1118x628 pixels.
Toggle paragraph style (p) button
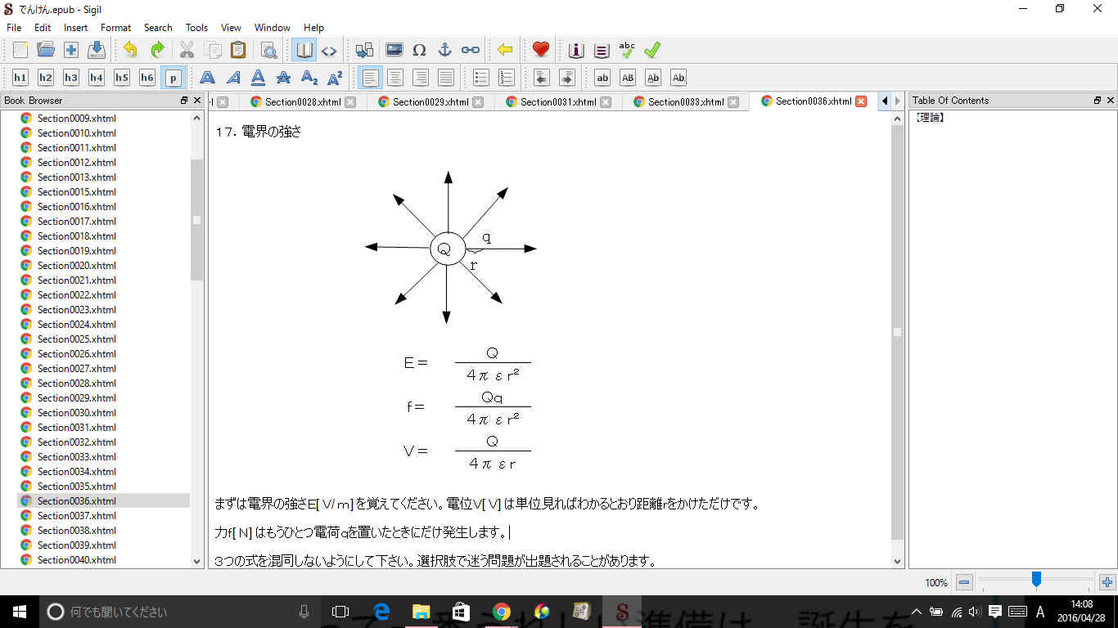(173, 78)
